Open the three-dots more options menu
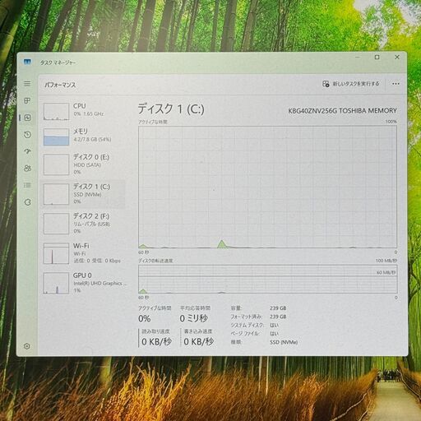This screenshot has width=421, height=421. pyautogui.click(x=396, y=84)
